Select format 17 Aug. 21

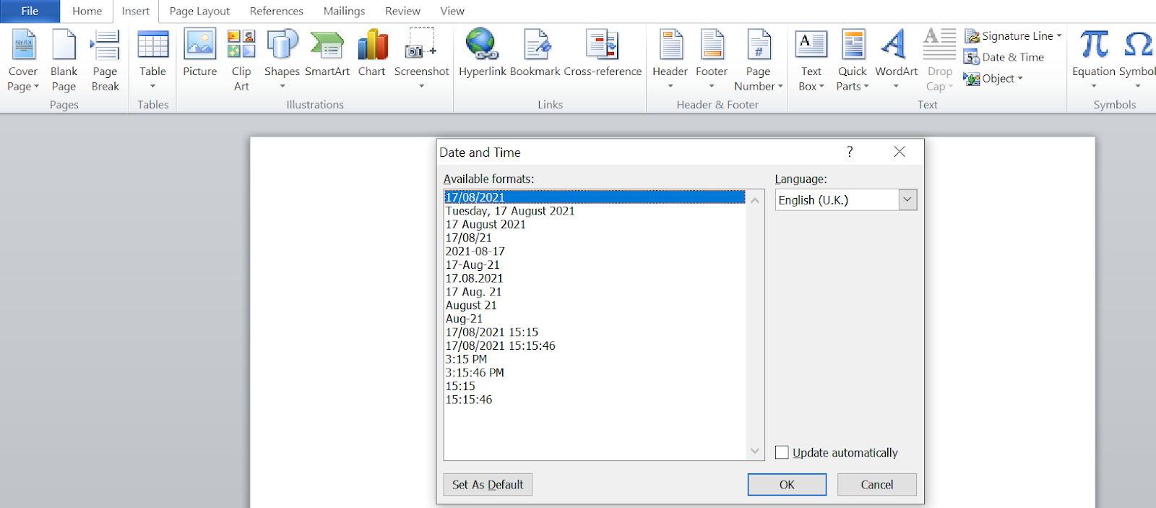pyautogui.click(x=595, y=292)
